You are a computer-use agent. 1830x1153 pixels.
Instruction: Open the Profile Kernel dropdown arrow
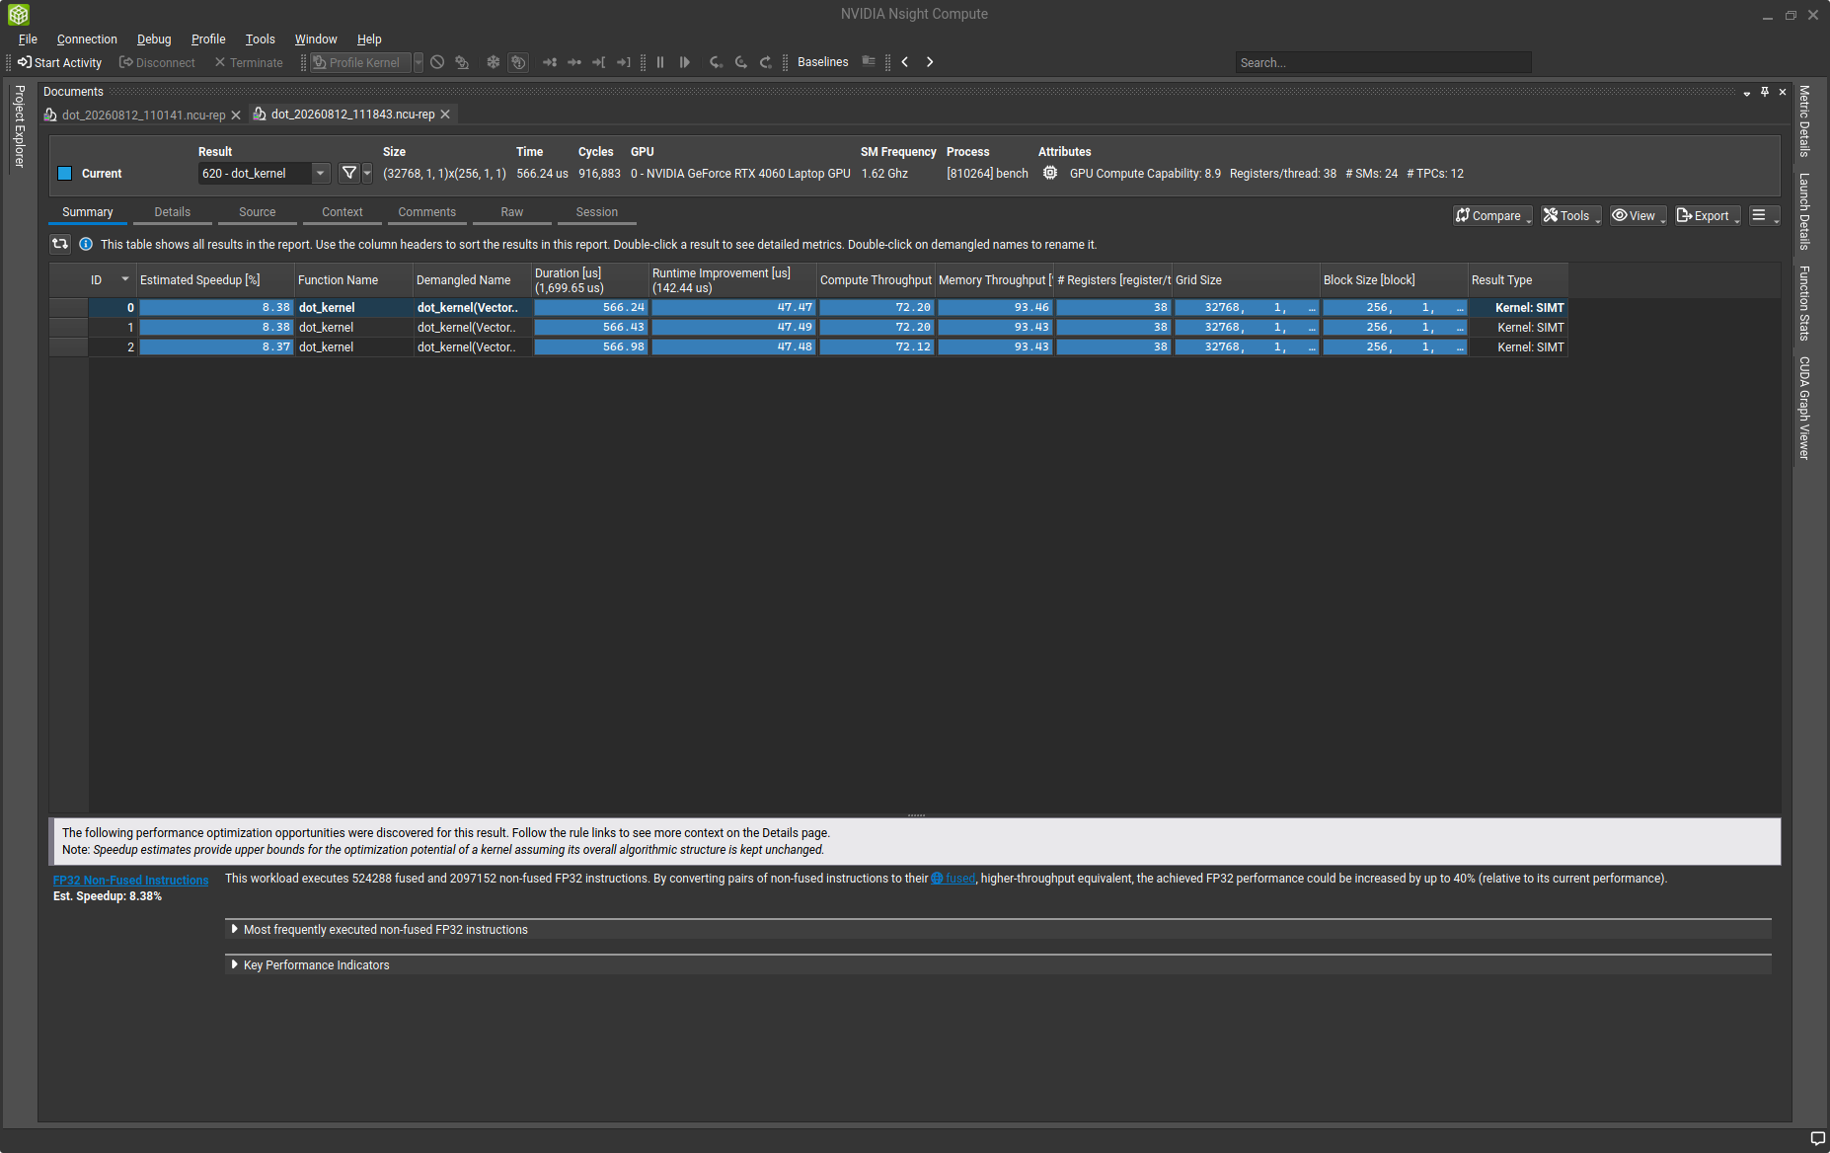click(x=419, y=62)
